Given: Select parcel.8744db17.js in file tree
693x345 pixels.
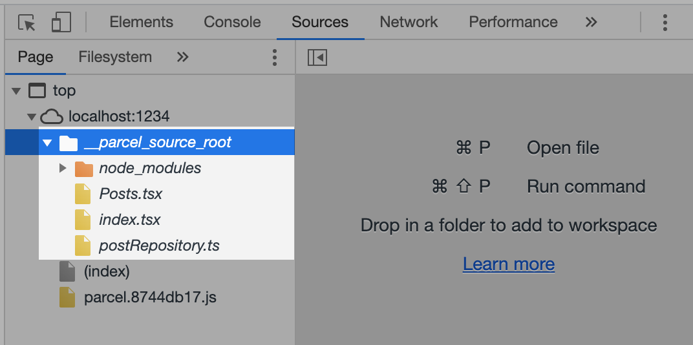Looking at the screenshot, I should [x=150, y=298].
